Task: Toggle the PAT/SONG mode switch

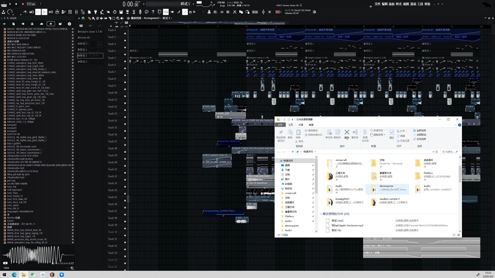Action: coord(4,4)
